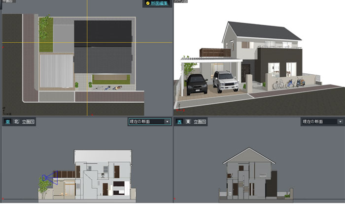
Task: Click the 平面図 pane label
Action: 7,2
